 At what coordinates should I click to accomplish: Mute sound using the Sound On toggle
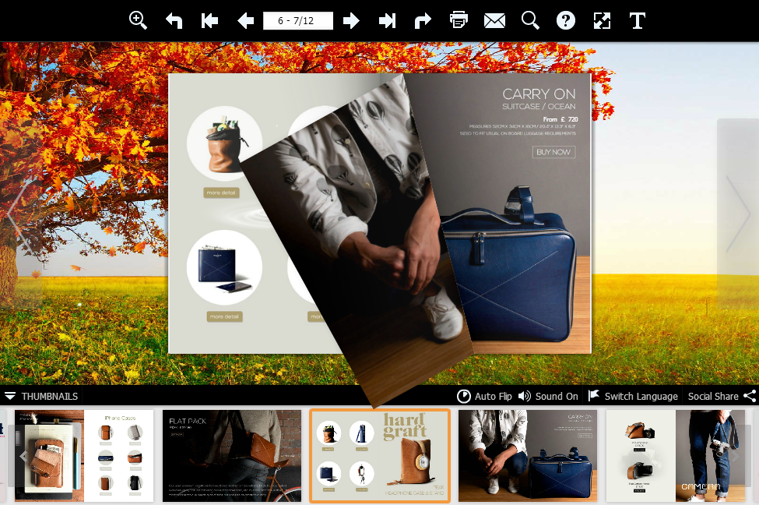pos(547,396)
